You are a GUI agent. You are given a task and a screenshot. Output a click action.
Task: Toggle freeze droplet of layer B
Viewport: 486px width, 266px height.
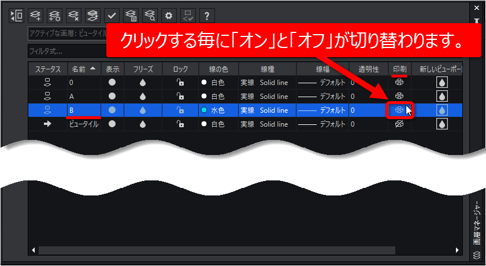(143, 110)
